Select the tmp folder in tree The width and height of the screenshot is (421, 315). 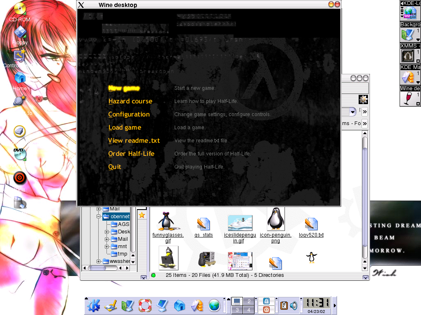[119, 253]
